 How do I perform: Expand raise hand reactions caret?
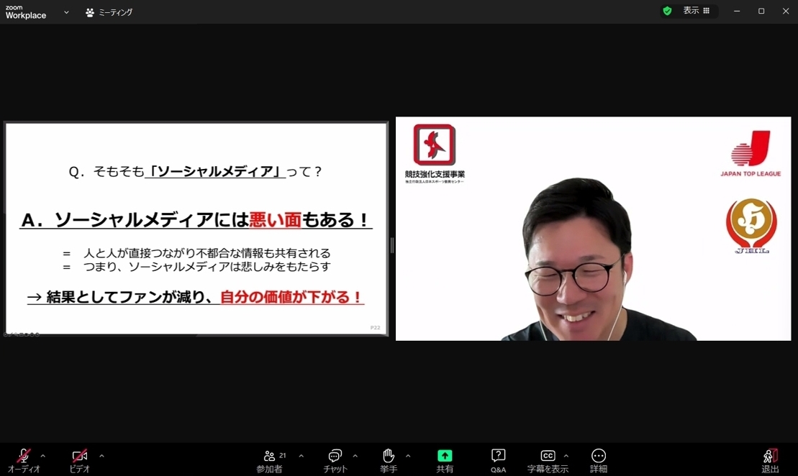coord(408,456)
